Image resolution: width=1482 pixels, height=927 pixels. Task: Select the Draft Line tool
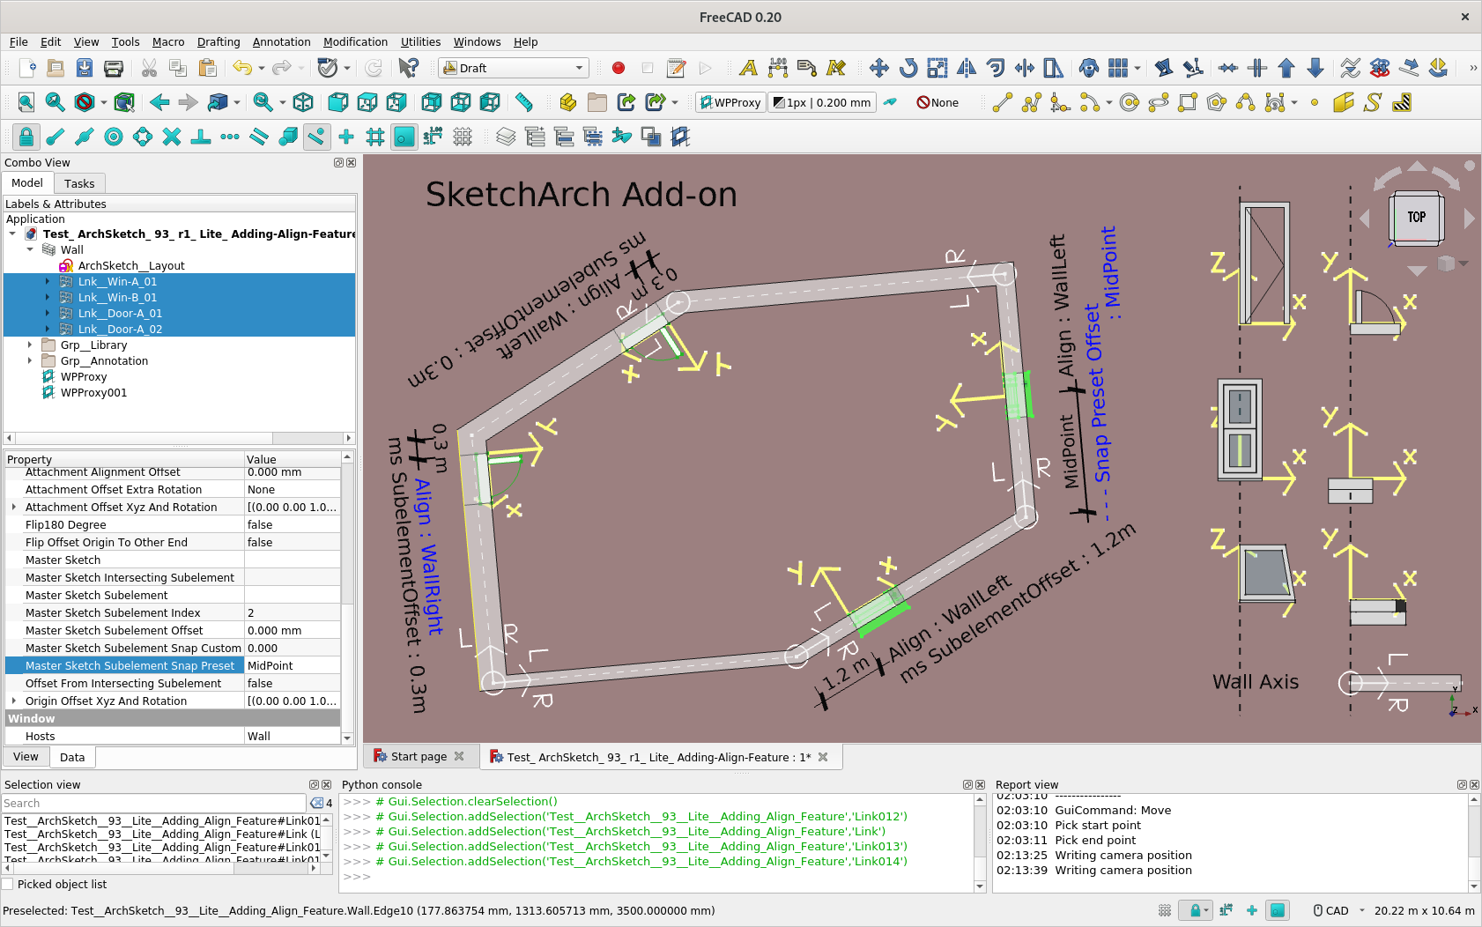(1002, 102)
